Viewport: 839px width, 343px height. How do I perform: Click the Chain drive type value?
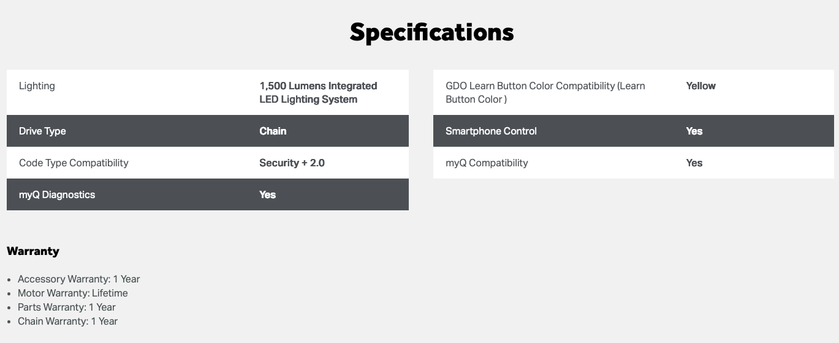273,131
